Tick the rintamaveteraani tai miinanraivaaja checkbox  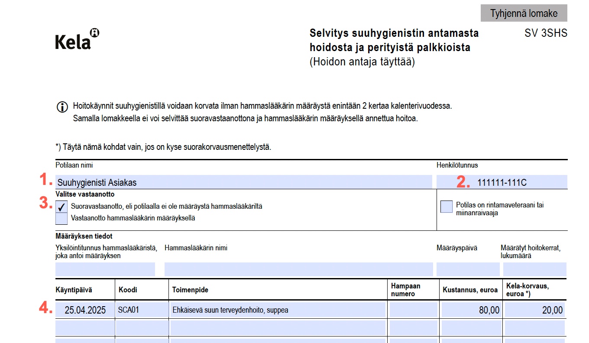tap(446, 207)
